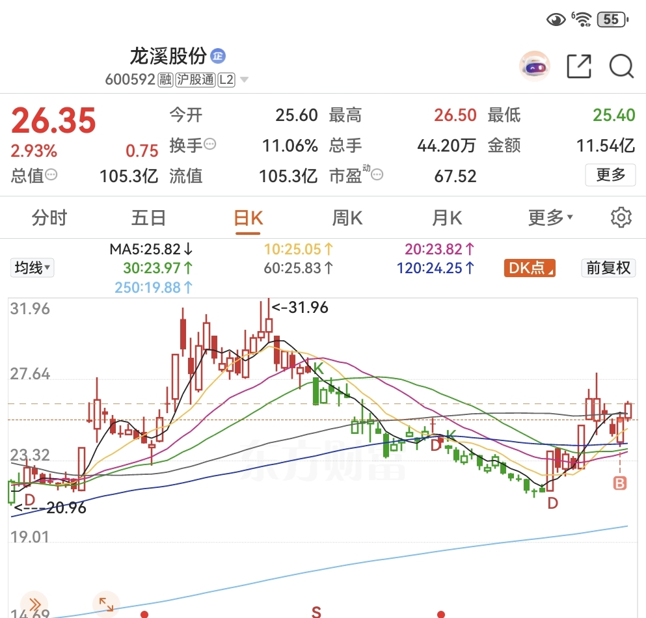Open chart settings gear icon
Screen dimensions: 646x618
[x=621, y=217]
